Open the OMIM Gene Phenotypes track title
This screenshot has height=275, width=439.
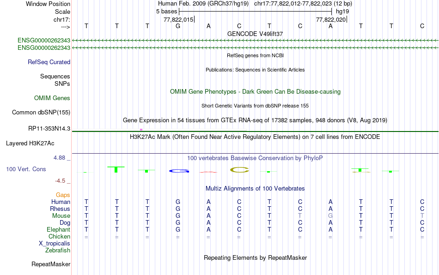pos(255,92)
